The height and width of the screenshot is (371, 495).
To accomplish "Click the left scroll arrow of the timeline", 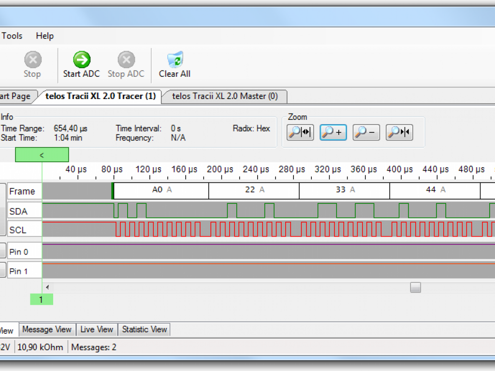I will click(x=47, y=287).
